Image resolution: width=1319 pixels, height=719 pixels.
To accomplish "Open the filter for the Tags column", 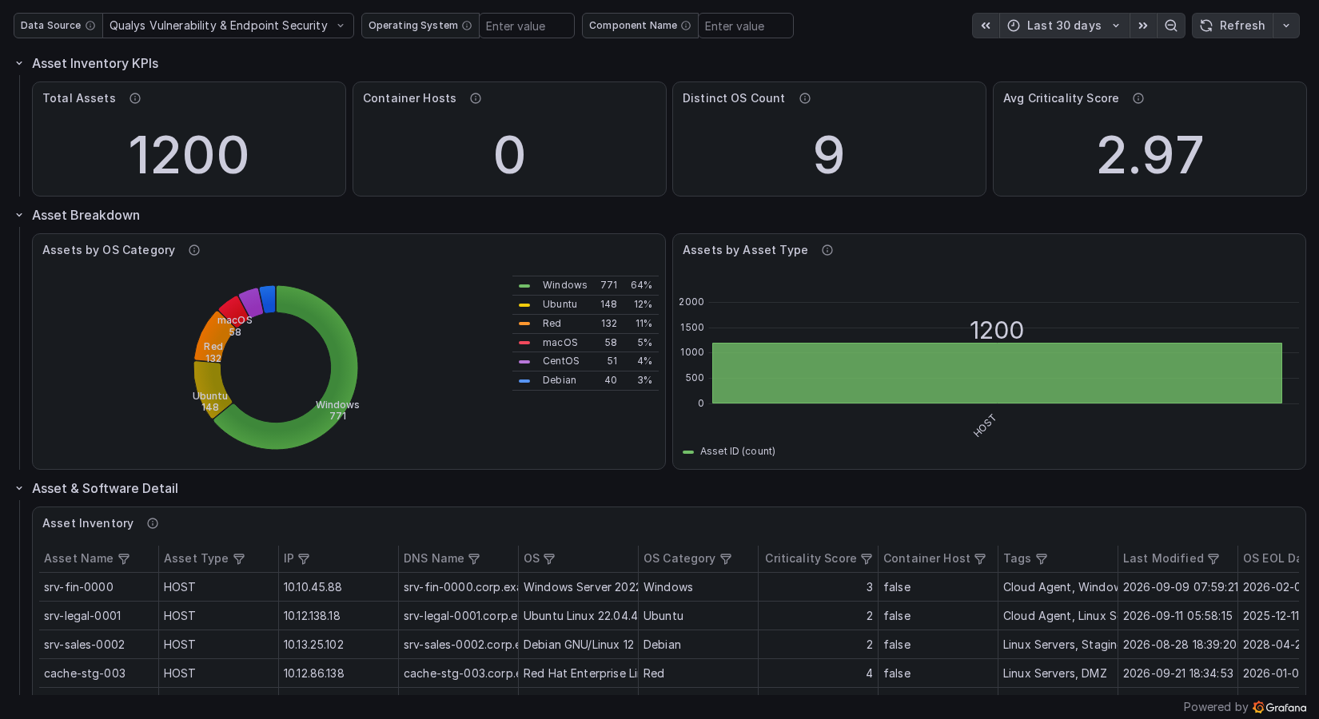I will (x=1042, y=559).
